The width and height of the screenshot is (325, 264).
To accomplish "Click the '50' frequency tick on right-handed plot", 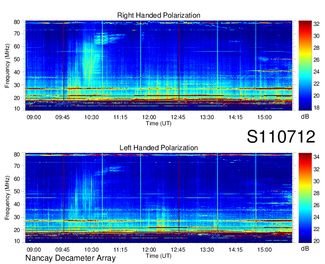I will pos(17,59).
